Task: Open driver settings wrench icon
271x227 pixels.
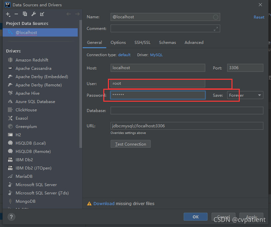Action: (x=34, y=14)
